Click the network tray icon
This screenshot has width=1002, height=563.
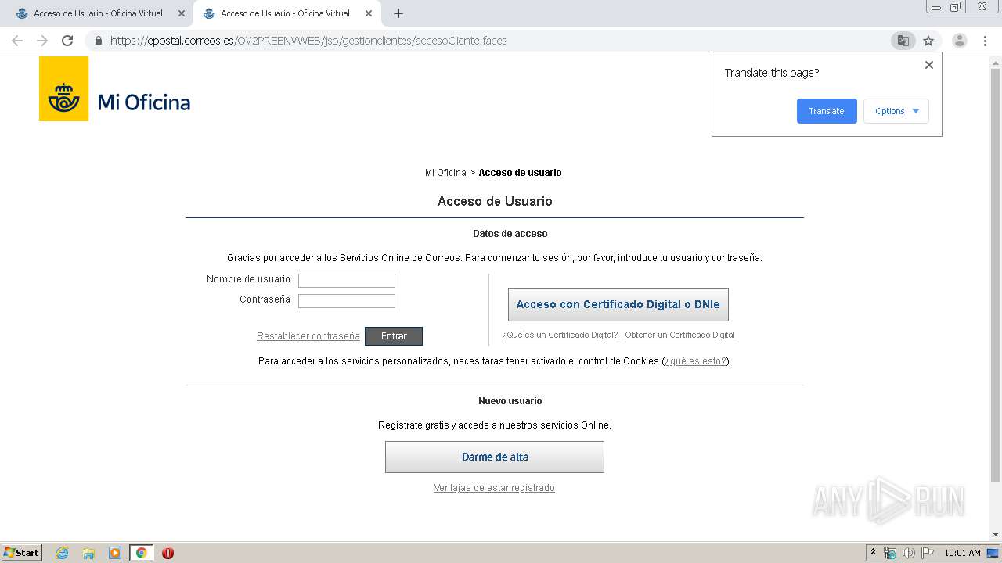click(x=890, y=553)
